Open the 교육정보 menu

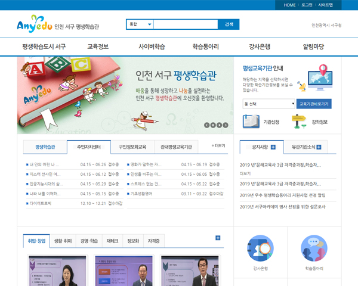coord(98,46)
